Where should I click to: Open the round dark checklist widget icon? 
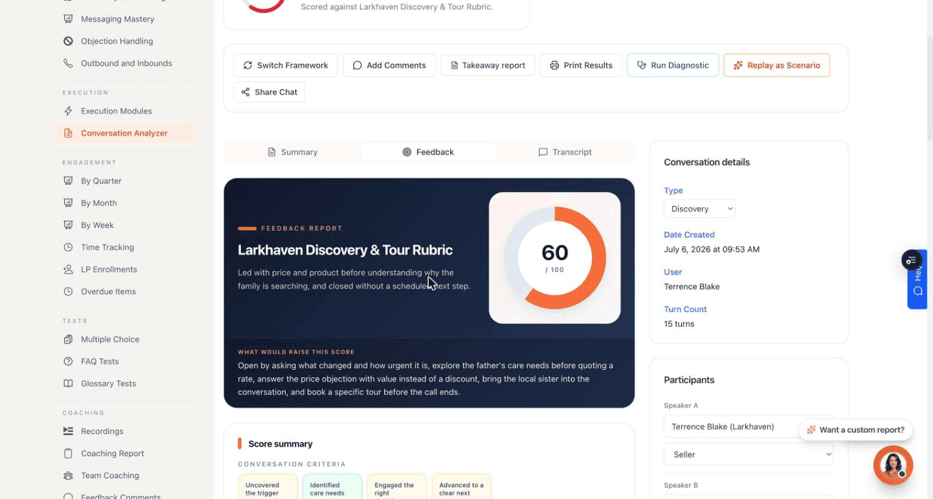[911, 260]
